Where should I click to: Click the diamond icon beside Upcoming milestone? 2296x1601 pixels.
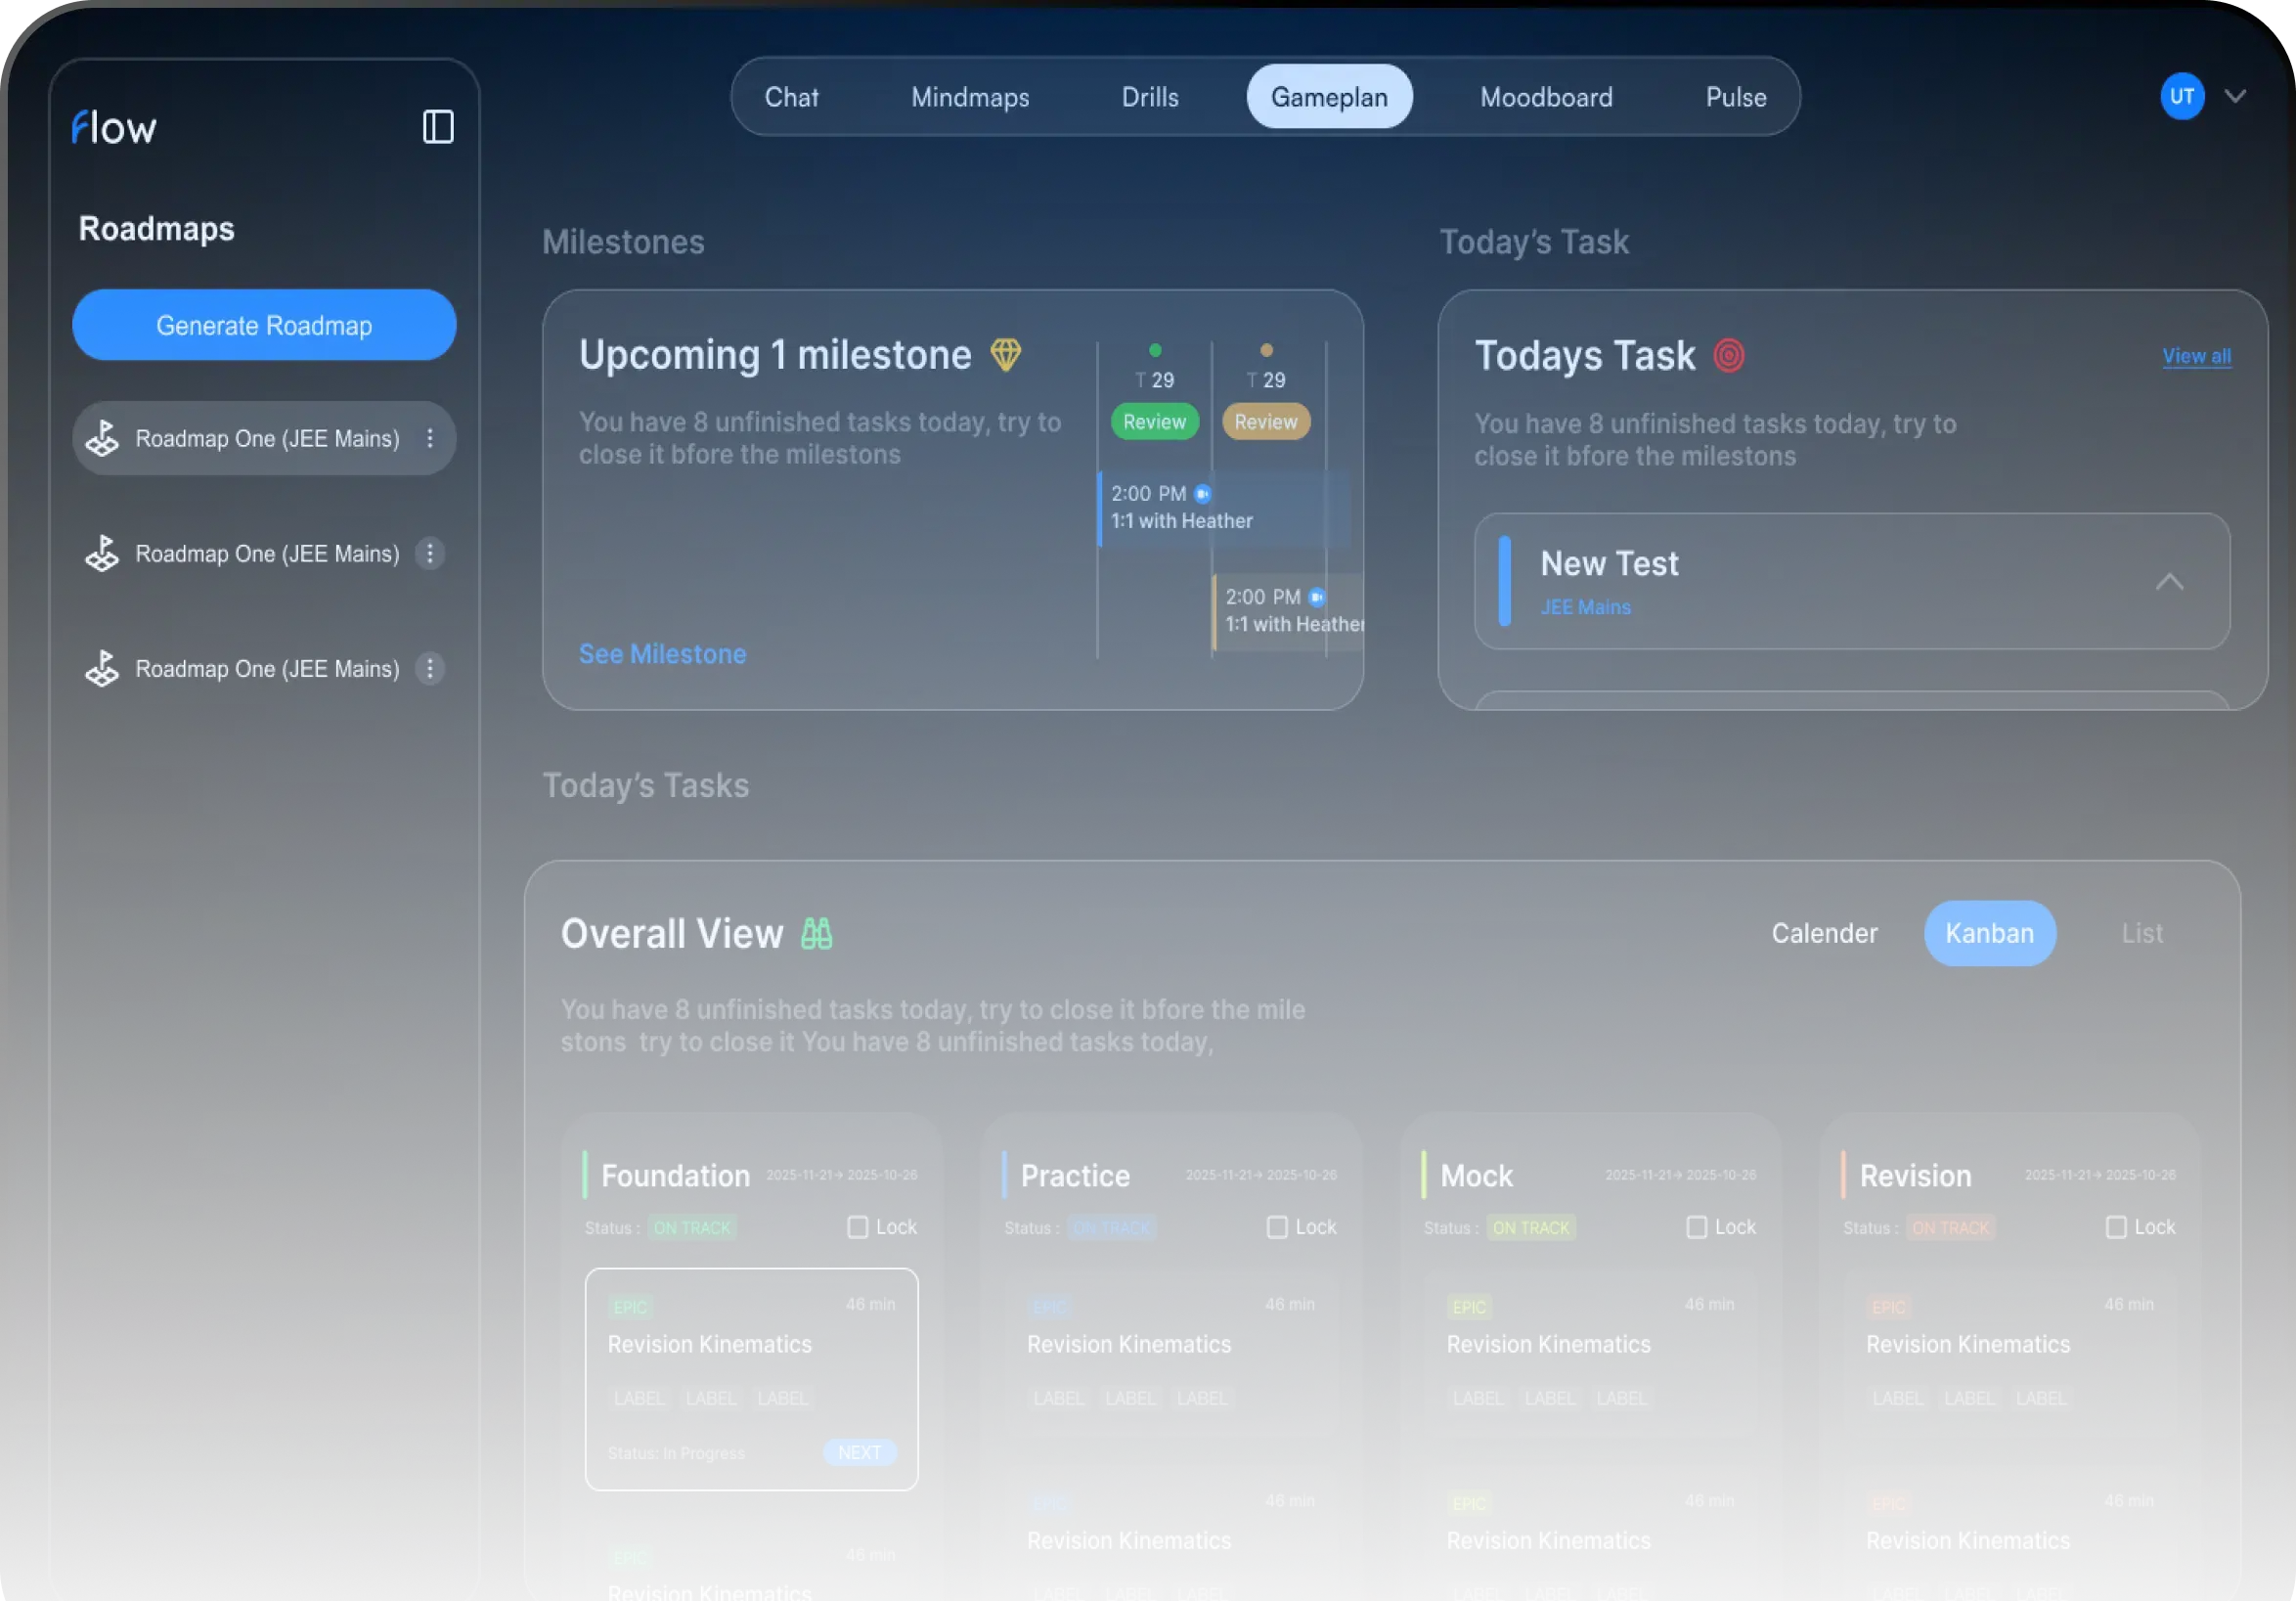pyautogui.click(x=1005, y=354)
